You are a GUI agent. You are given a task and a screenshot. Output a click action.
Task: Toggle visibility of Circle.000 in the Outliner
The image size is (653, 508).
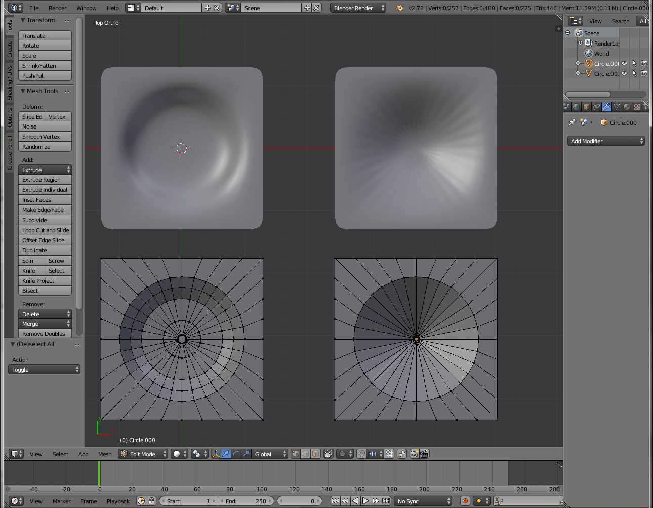tap(624, 63)
